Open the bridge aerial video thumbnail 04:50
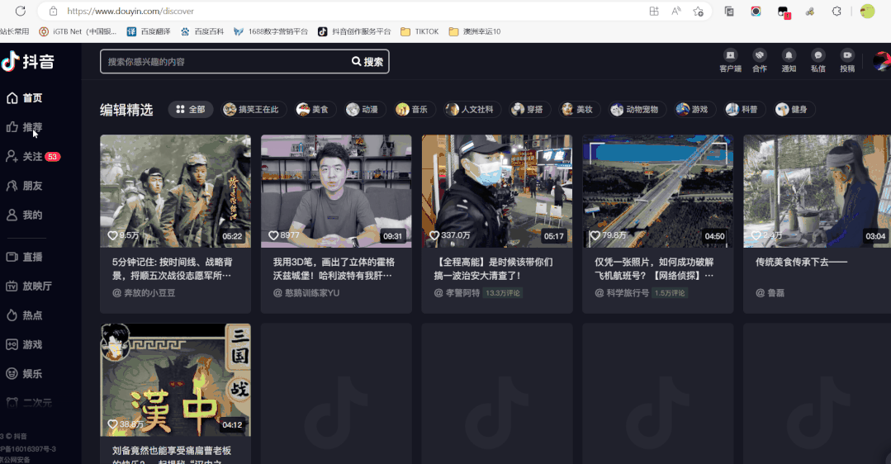Image resolution: width=891 pixels, height=464 pixels. (x=658, y=191)
